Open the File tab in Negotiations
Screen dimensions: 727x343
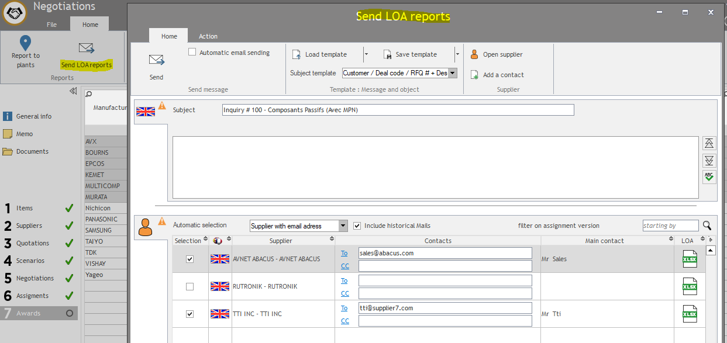click(52, 25)
